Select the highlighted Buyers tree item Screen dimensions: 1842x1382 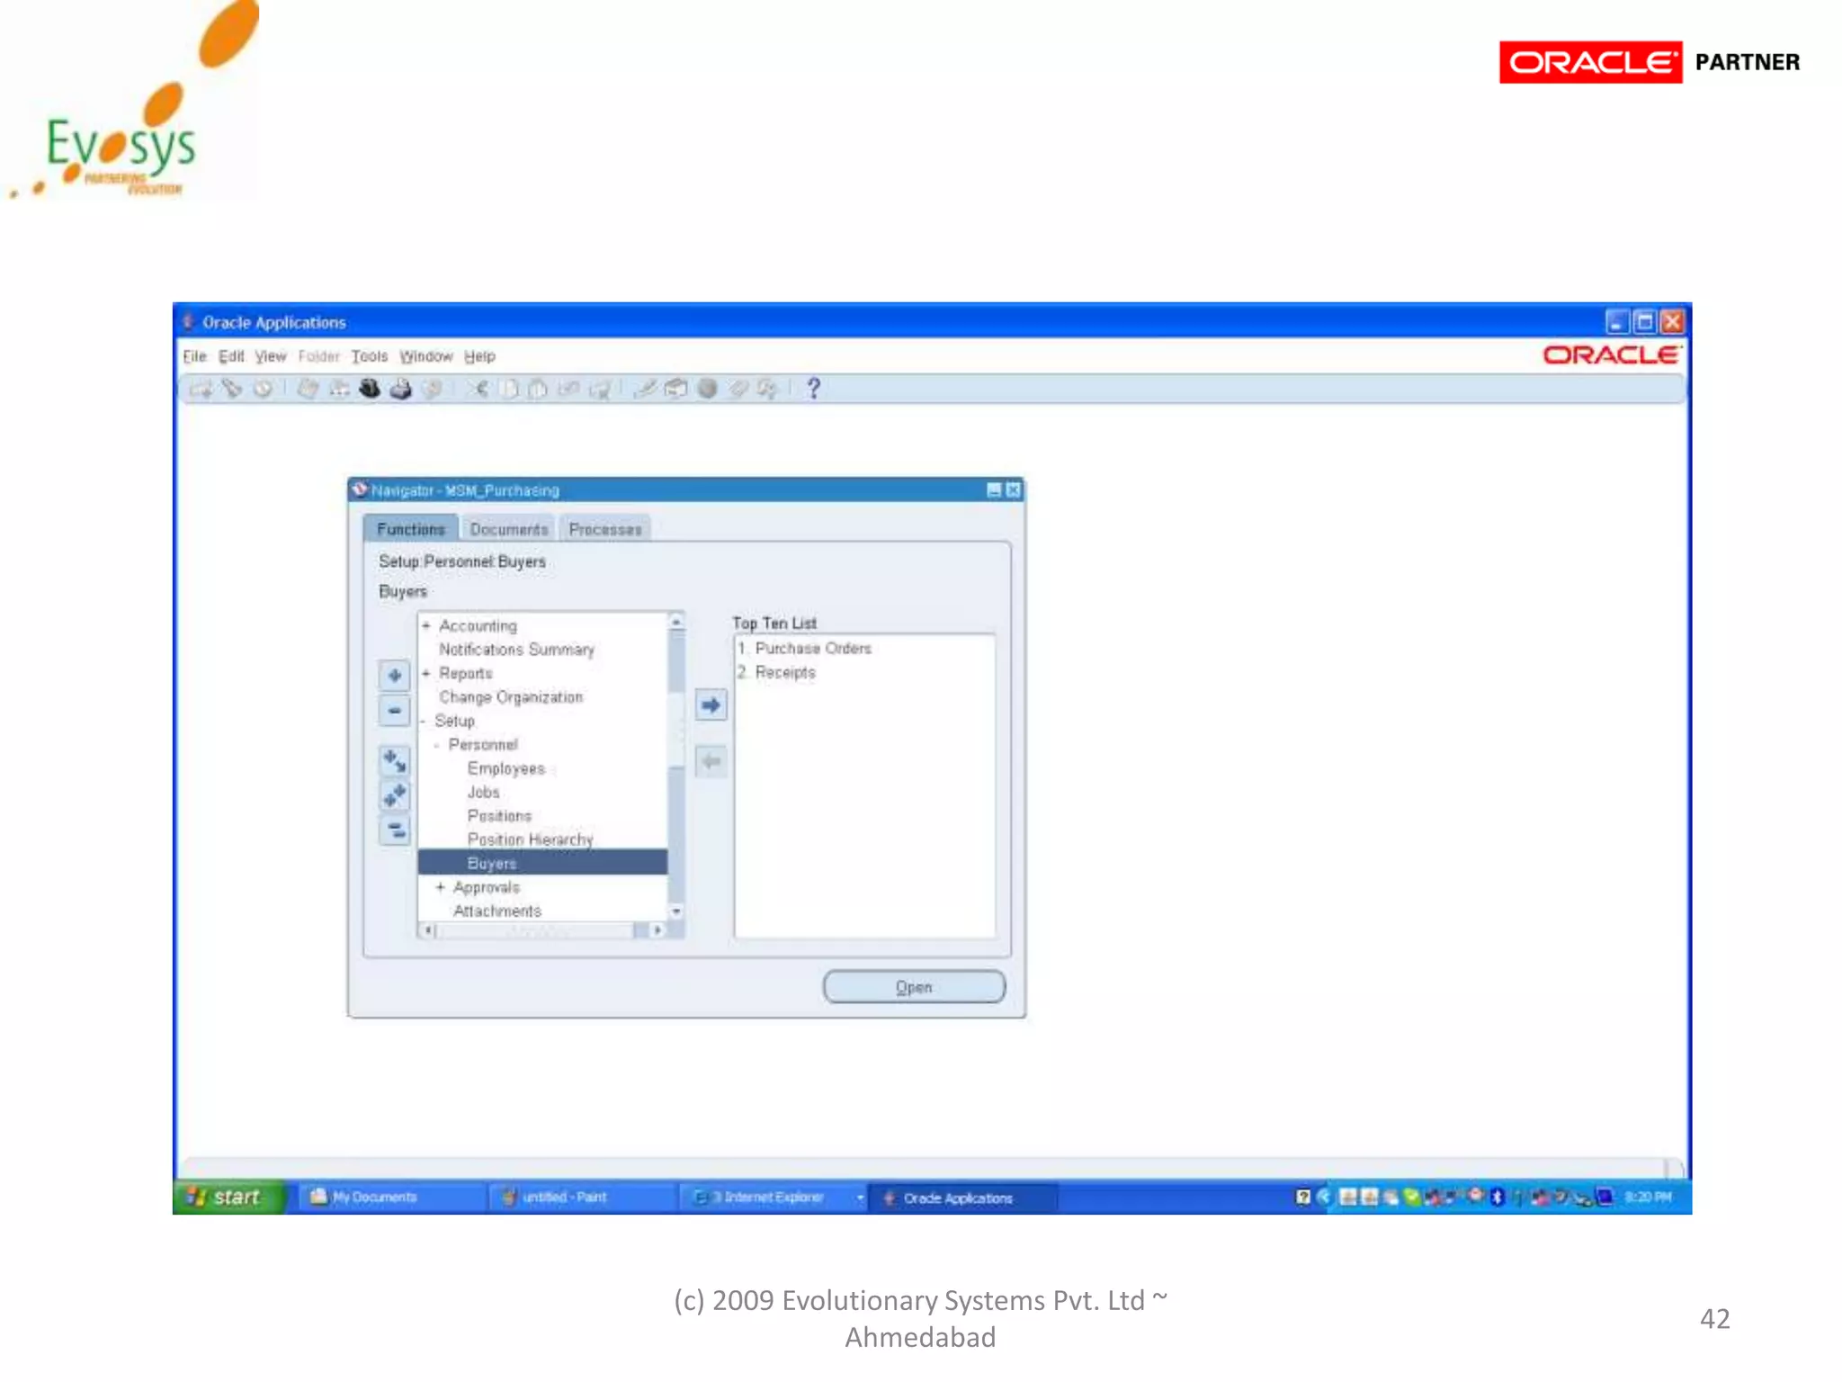pyautogui.click(x=542, y=863)
